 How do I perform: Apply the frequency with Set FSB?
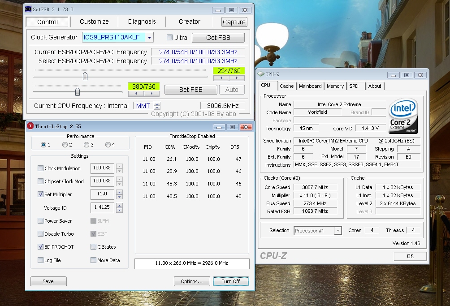191,90
